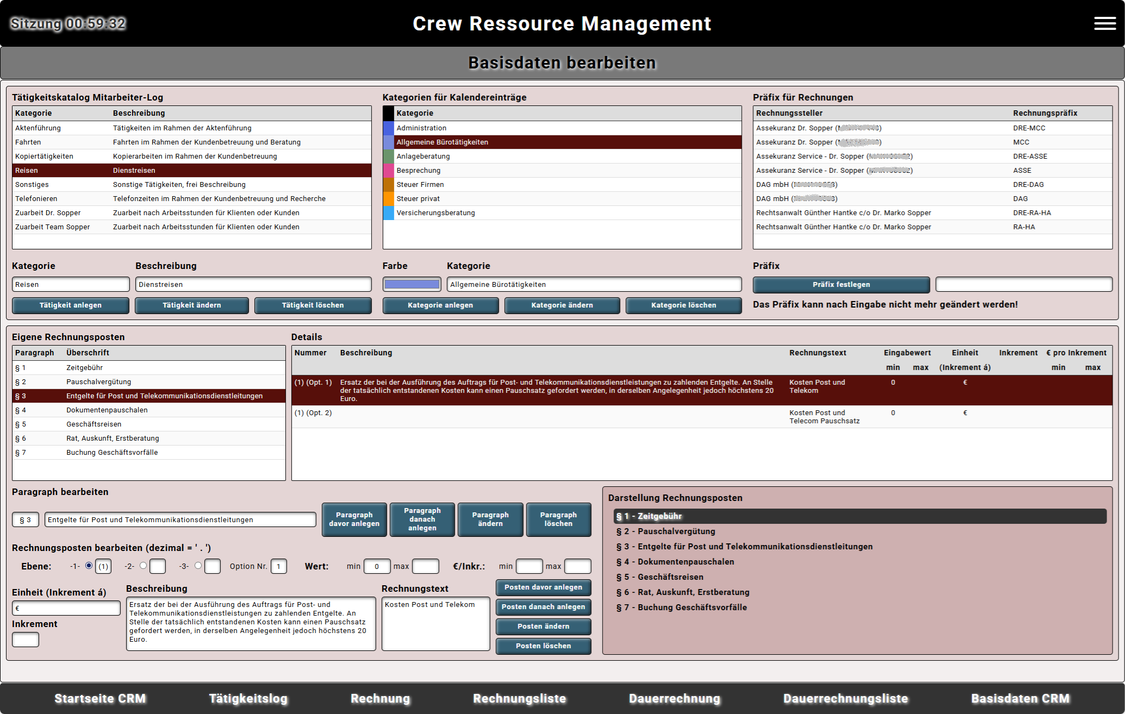The width and height of the screenshot is (1125, 714).
Task: Click Paragraph davor anlegen
Action: click(354, 519)
